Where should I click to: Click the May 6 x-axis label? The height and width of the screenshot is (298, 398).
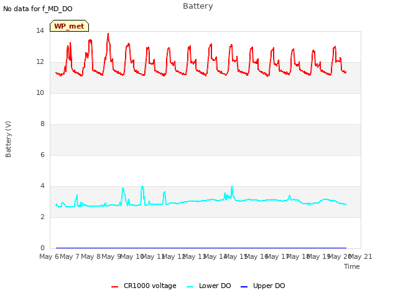pos(49,256)
